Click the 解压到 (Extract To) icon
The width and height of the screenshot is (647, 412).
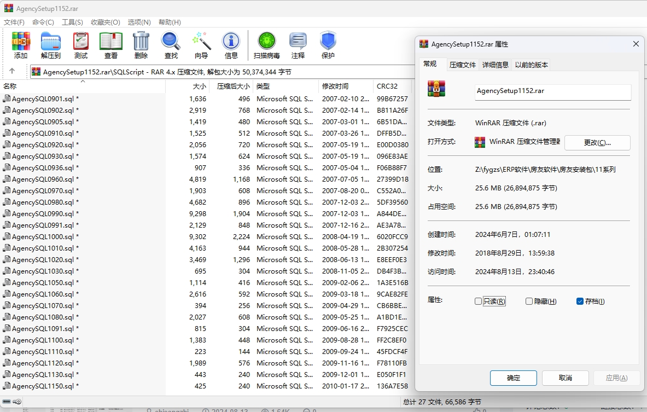pyautogui.click(x=51, y=45)
